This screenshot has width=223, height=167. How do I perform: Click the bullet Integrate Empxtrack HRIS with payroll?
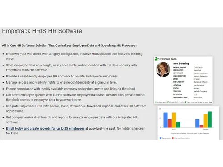click(x=76, y=109)
